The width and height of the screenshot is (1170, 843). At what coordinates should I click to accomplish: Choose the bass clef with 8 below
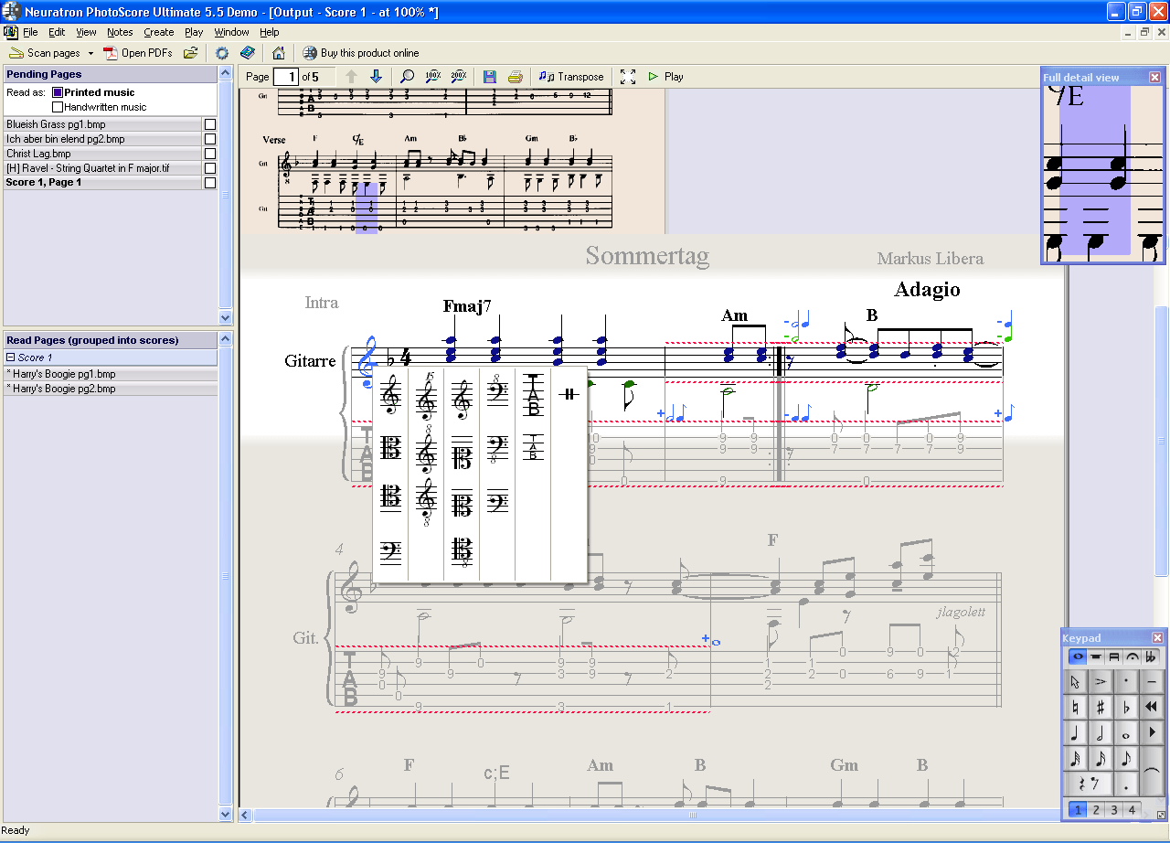(x=497, y=449)
